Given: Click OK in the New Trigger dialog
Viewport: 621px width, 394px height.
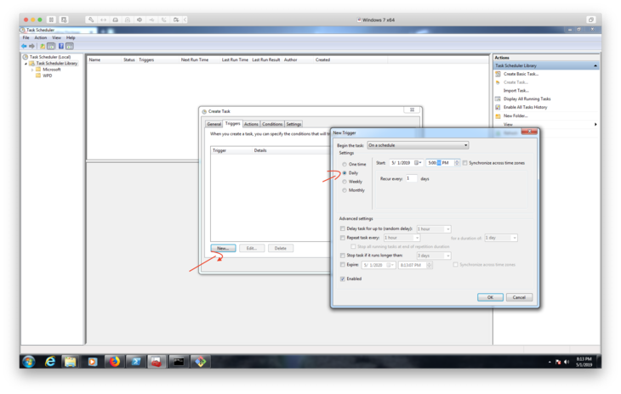Looking at the screenshot, I should point(489,297).
